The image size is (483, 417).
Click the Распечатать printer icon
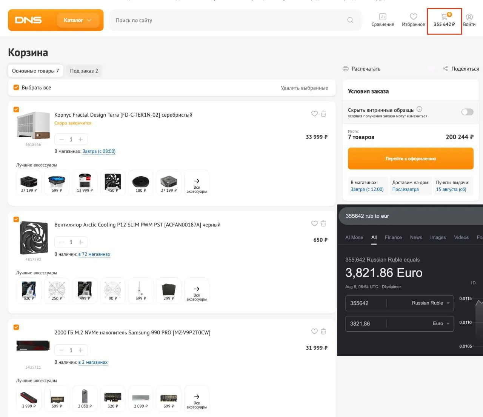tap(345, 69)
